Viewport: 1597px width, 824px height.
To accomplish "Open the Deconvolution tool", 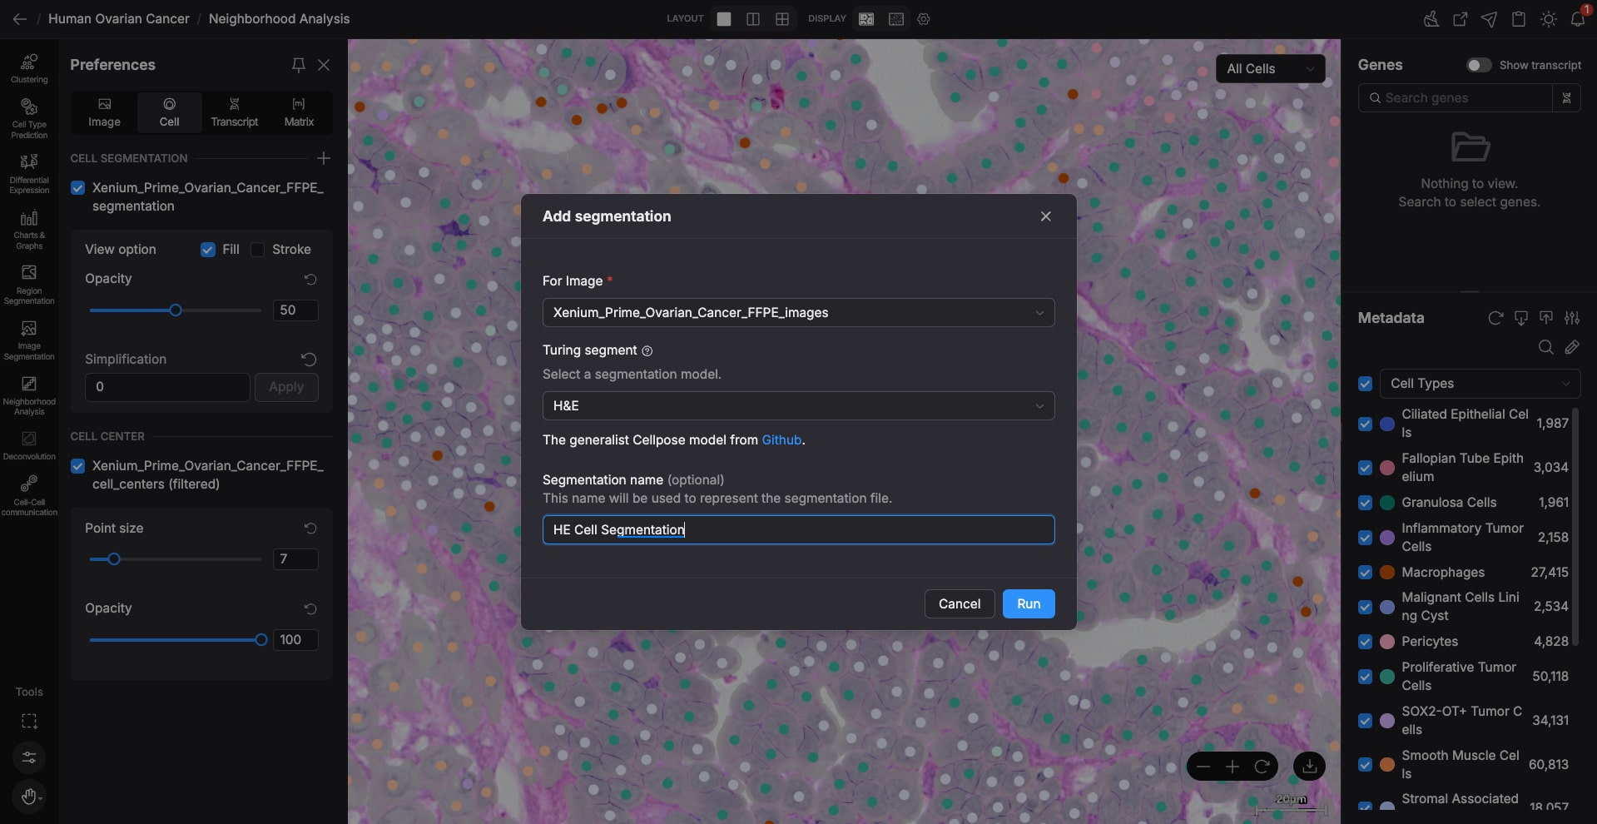I will pyautogui.click(x=29, y=444).
